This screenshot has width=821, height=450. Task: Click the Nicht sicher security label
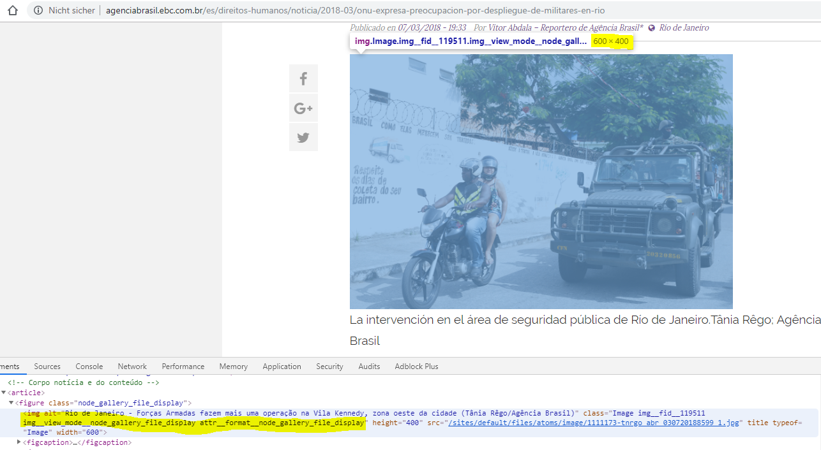(72, 10)
